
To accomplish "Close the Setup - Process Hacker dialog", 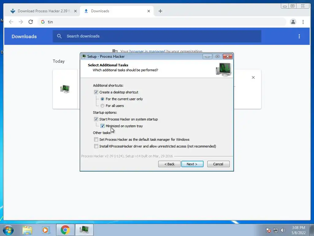I will pyautogui.click(x=228, y=57).
